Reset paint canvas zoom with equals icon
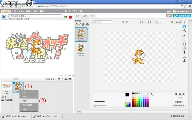 click(180, 94)
